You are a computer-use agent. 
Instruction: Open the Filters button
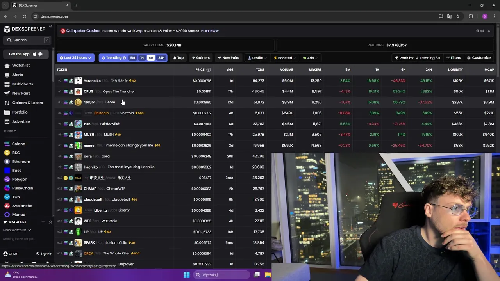pos(454,58)
